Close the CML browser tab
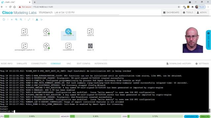This screenshot has width=211, height=118. point(30,2)
